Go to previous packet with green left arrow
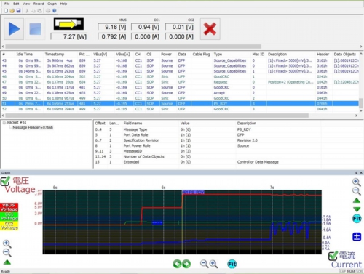 177,264
